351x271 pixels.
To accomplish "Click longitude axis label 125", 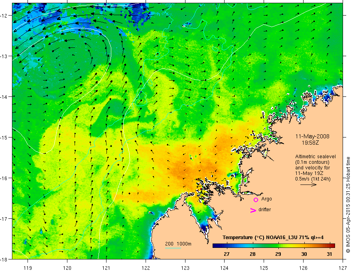I will [x=264, y=268].
